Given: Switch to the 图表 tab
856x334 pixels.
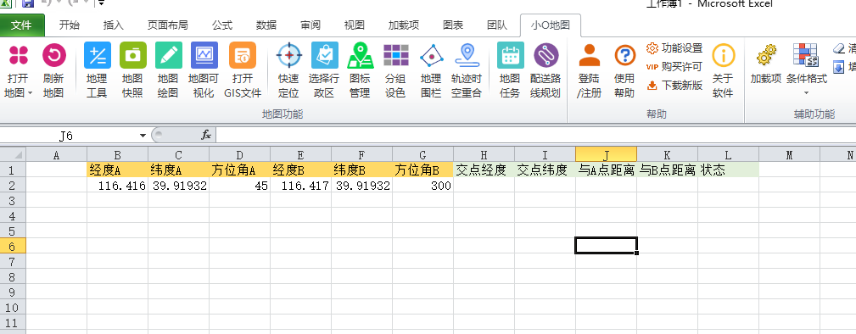Looking at the screenshot, I should click(453, 25).
